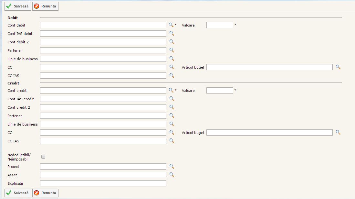The width and height of the screenshot is (355, 199).
Task: Open lookup beside Cont credit field
Action: (172, 90)
